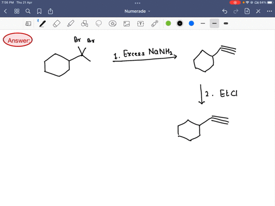Choose the thinnest stroke width

pyautogui.click(x=203, y=23)
